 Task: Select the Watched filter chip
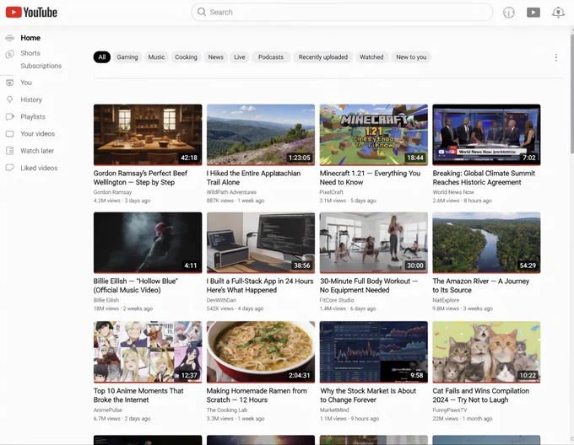coord(371,57)
